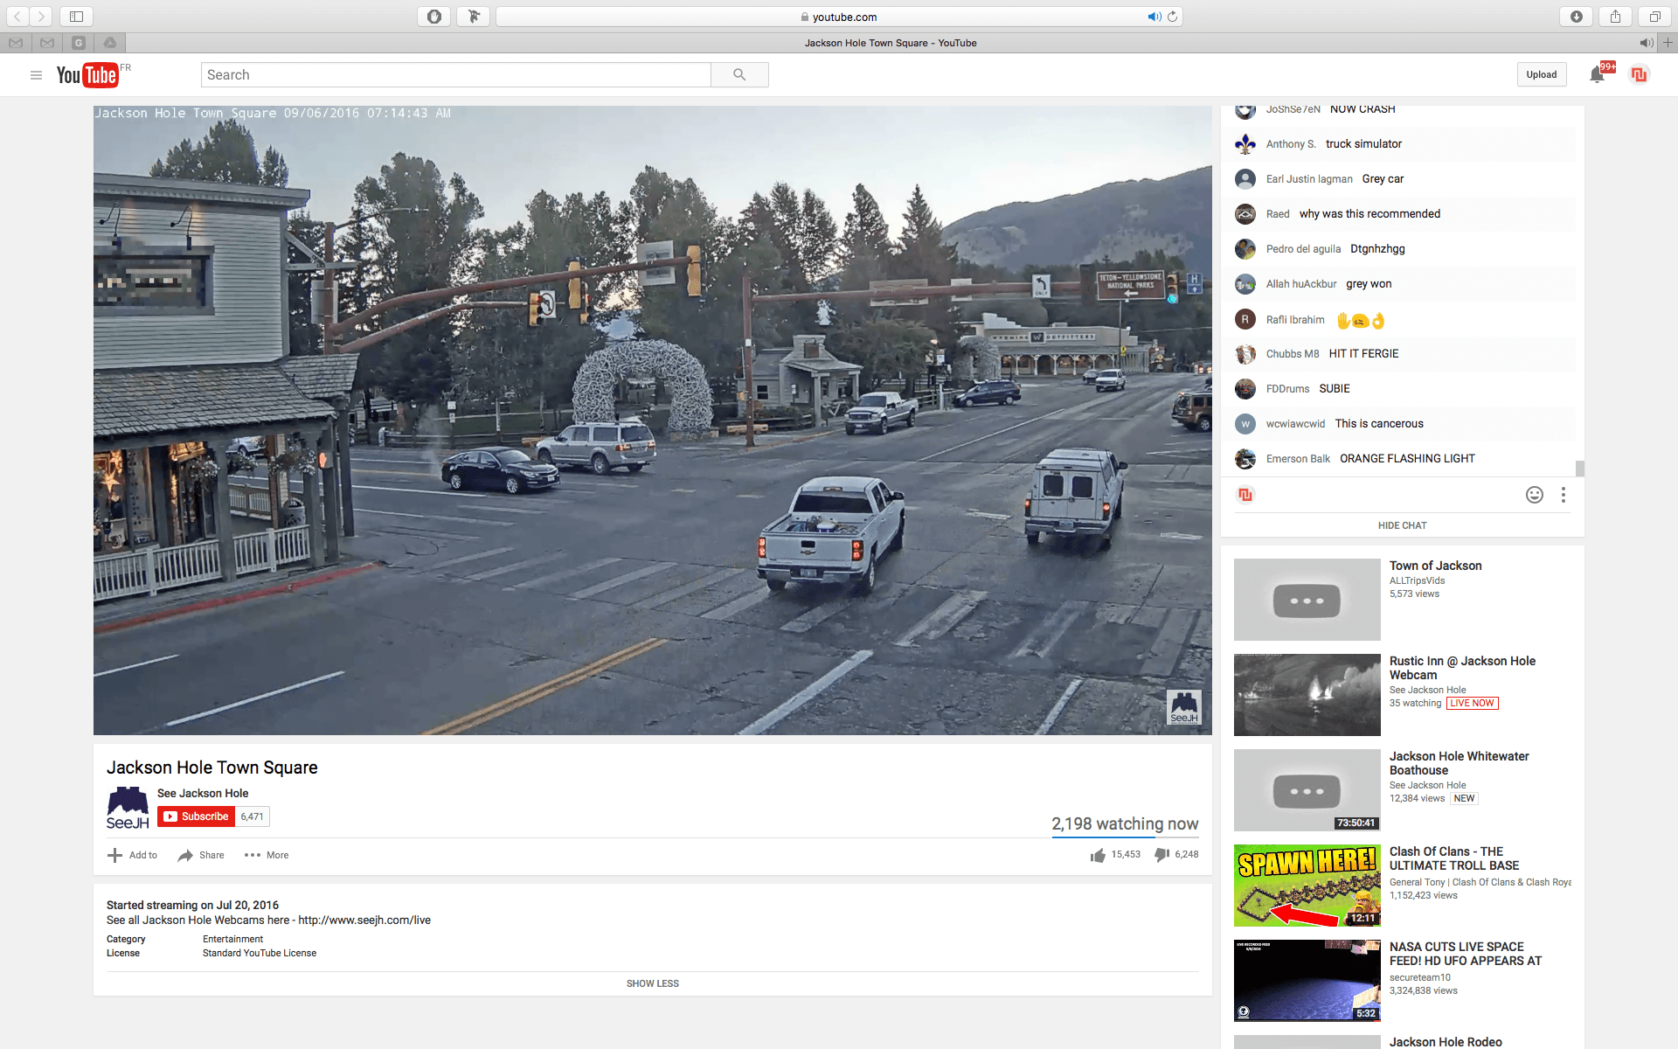Click the 2,198 watching now text

click(1125, 824)
